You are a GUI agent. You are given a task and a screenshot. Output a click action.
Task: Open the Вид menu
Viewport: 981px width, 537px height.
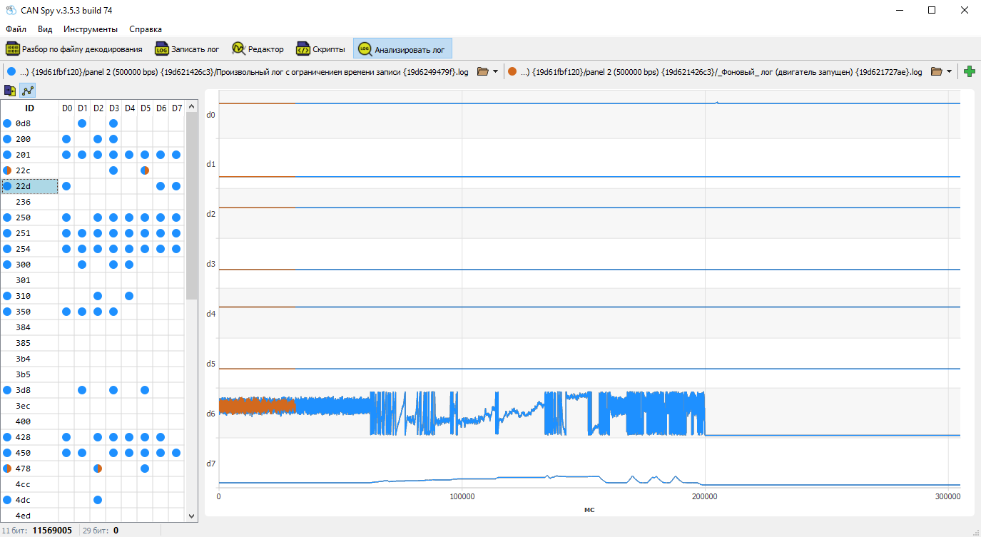45,29
